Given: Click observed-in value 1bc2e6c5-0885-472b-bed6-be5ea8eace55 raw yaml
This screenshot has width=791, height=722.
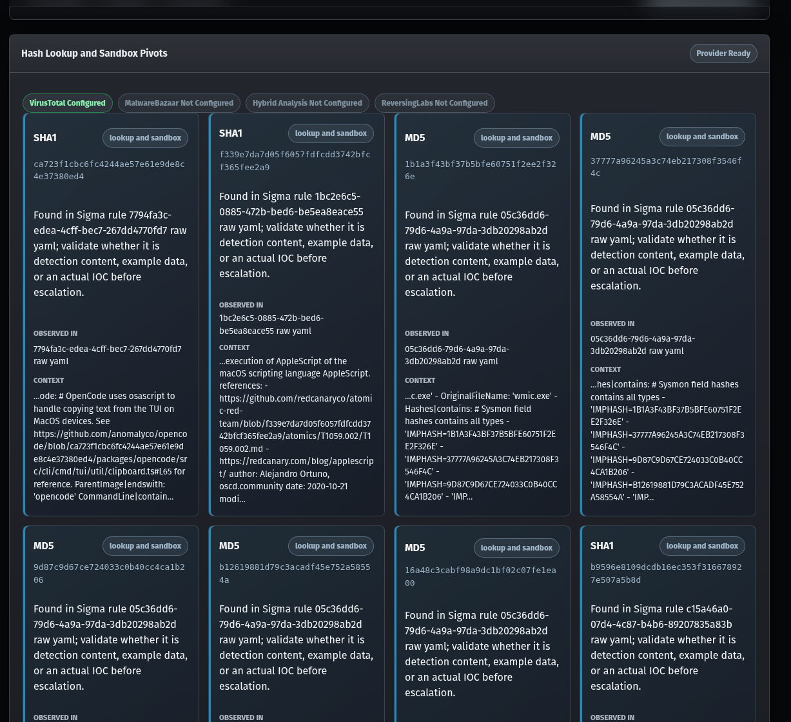Looking at the screenshot, I should 271,324.
